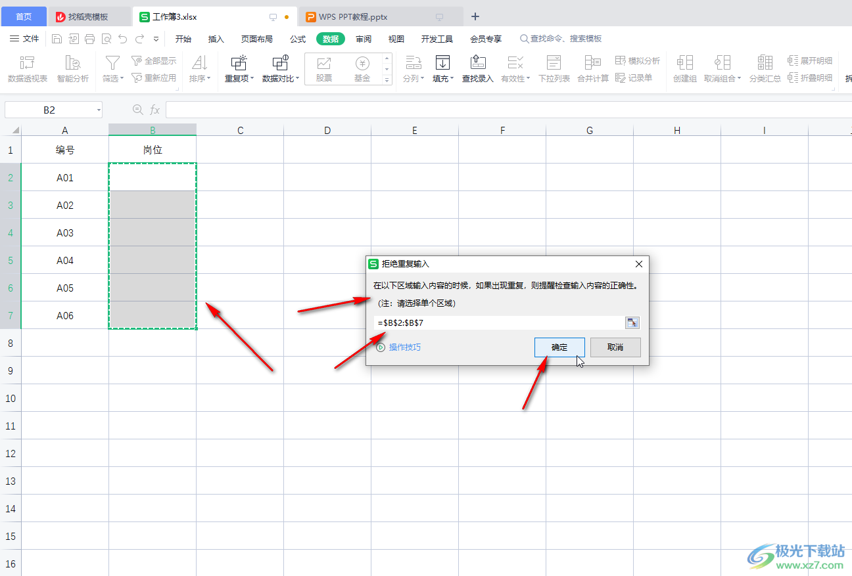The height and width of the screenshot is (576, 852).
Task: Click the 分类汇总 icon
Action: click(765, 70)
